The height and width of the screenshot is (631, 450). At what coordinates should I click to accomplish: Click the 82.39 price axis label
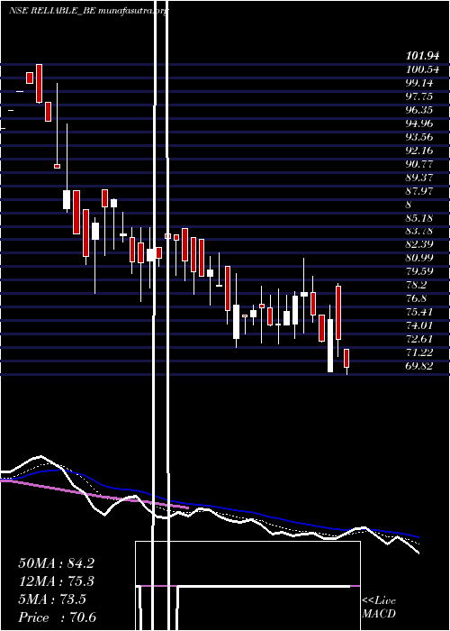pos(419,245)
